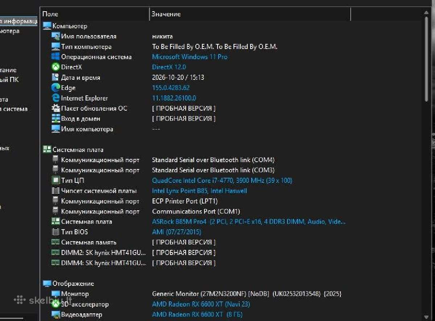Select the Standard Serial over Bluetooth link (COM3) value
Screen dimensions: 435x321
213,170
